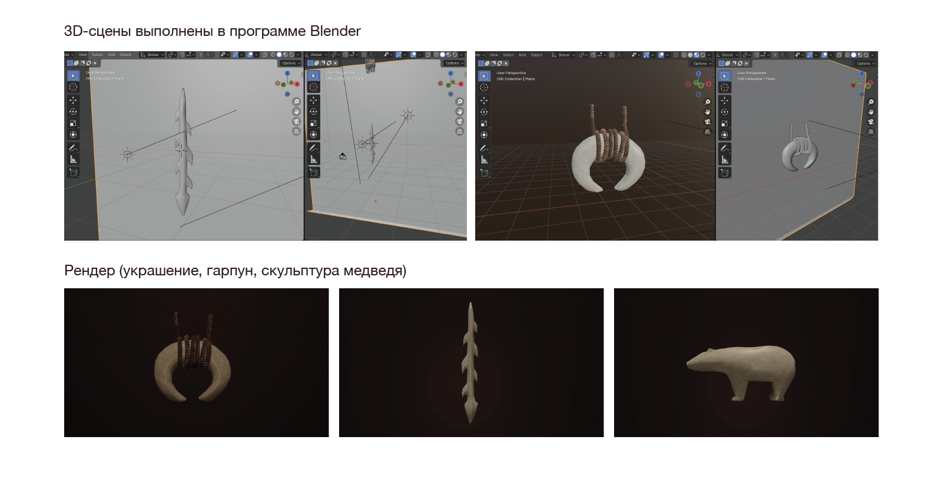This screenshot has height=493, width=942.
Task: Select the Scale tool in the close-up harpoon viewport
Action: click(x=73, y=123)
